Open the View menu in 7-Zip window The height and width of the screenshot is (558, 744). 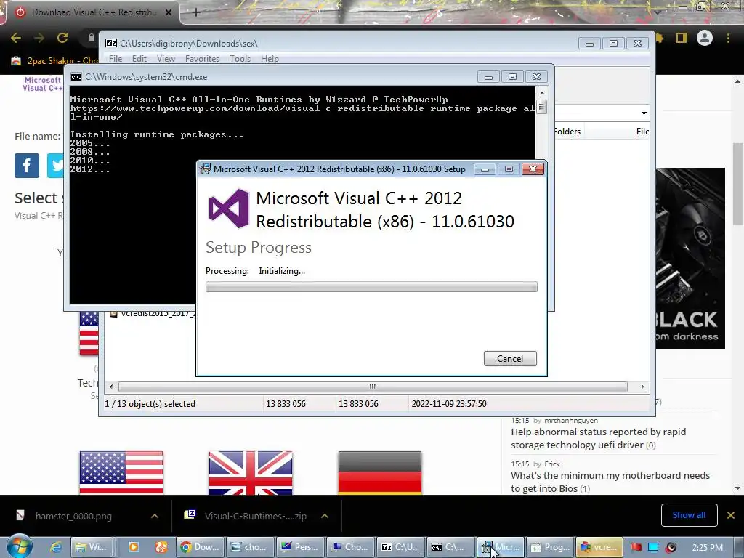[x=166, y=59]
